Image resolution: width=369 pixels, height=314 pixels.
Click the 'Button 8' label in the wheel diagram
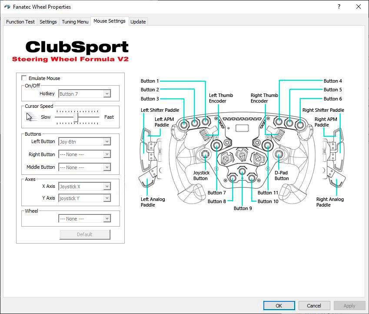pos(217,201)
